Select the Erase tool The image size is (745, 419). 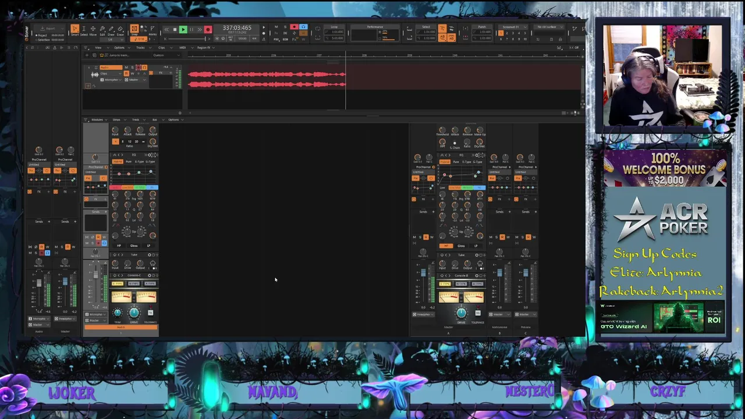point(120,30)
